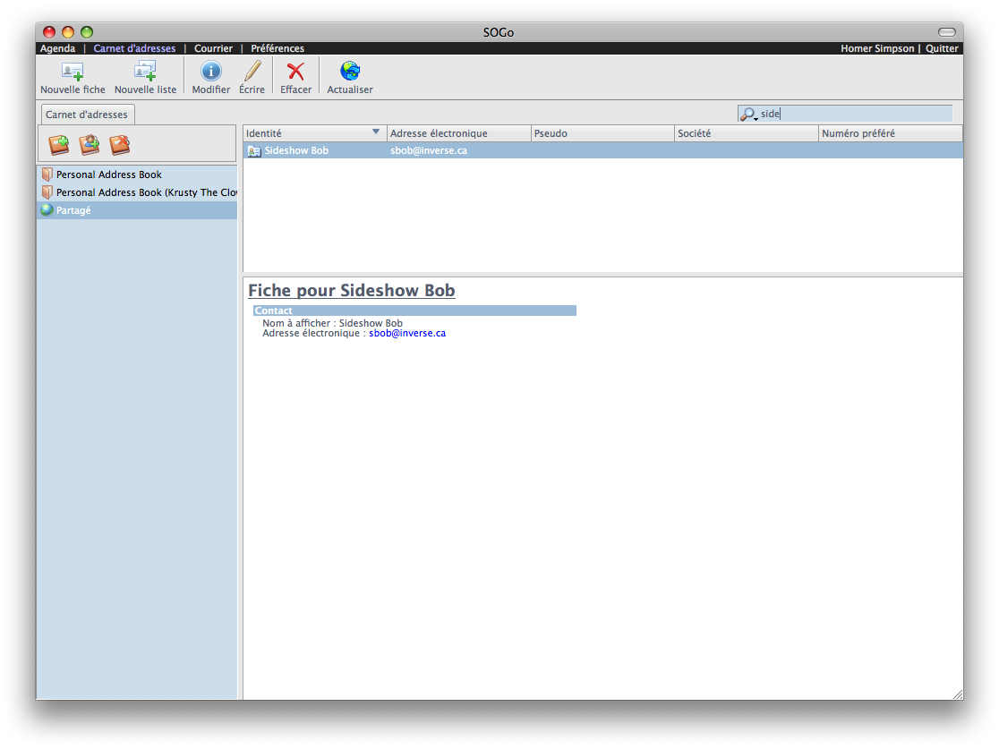This screenshot has width=999, height=749.
Task: Click the toolbar toggle pill in the title bar
Action: coord(947,32)
